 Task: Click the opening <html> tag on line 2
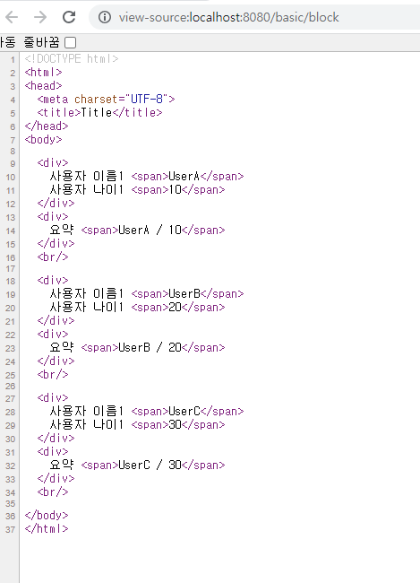click(43, 72)
